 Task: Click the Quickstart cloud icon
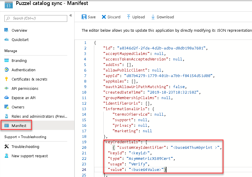point(6,40)
